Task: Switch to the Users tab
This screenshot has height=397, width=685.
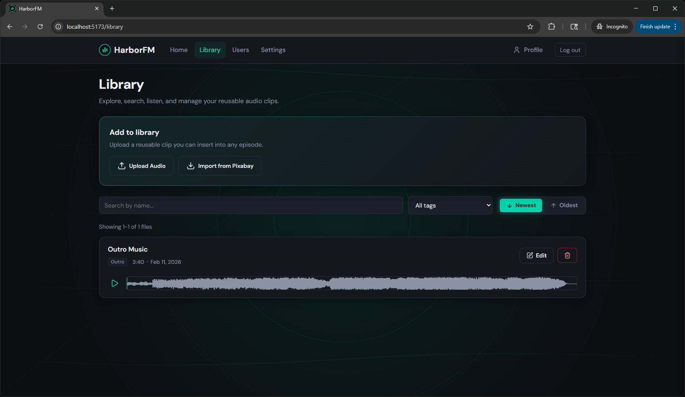Action: point(240,49)
